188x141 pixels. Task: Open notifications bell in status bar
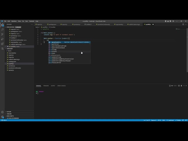186,120
